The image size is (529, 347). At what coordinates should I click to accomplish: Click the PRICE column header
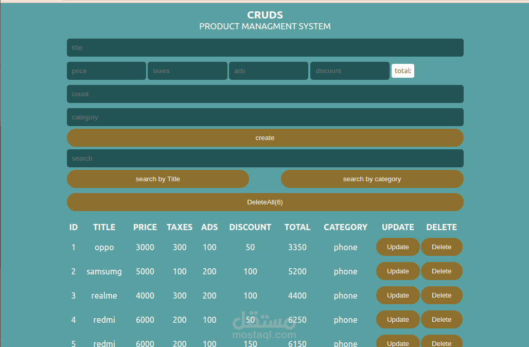(x=145, y=227)
